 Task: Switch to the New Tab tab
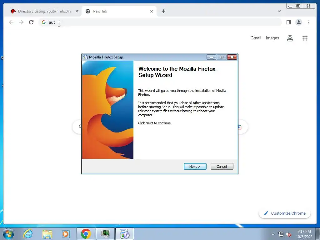(x=119, y=11)
